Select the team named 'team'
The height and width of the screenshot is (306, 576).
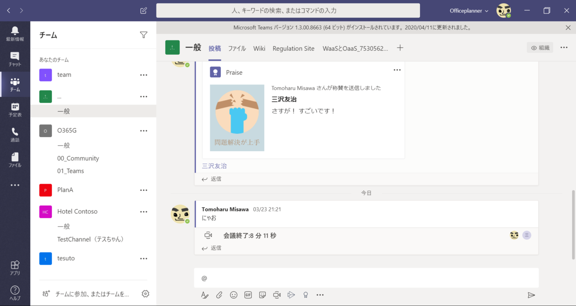pos(64,75)
